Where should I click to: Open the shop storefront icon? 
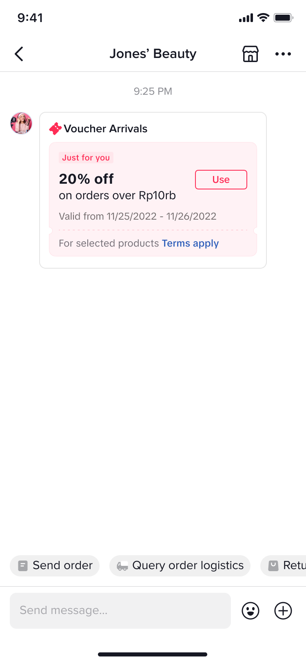point(251,54)
